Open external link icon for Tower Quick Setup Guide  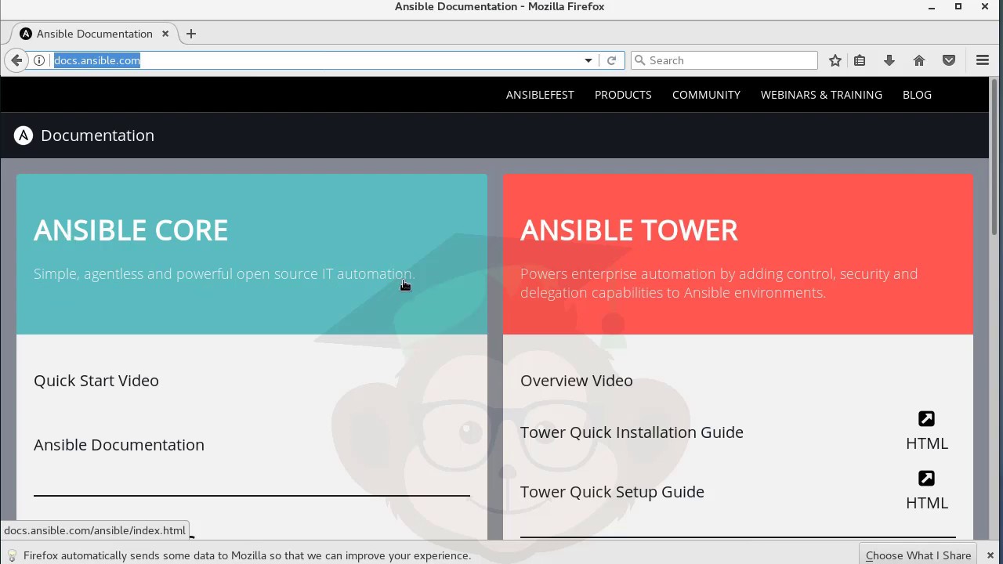(926, 479)
